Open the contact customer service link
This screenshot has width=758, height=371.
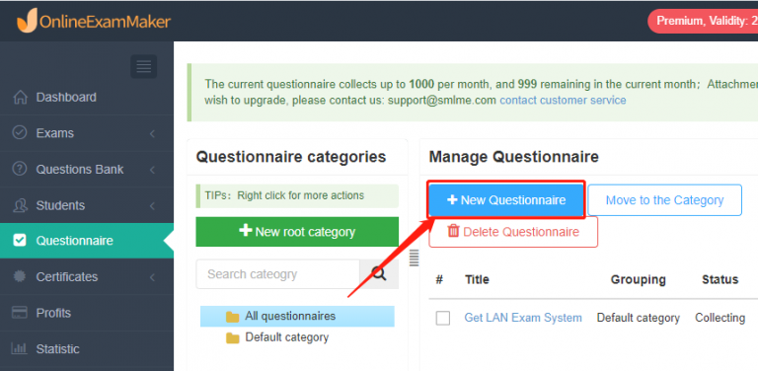(563, 101)
